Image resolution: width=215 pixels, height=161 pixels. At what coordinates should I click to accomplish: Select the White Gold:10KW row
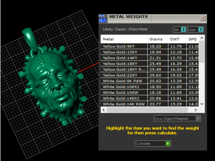[150, 93]
